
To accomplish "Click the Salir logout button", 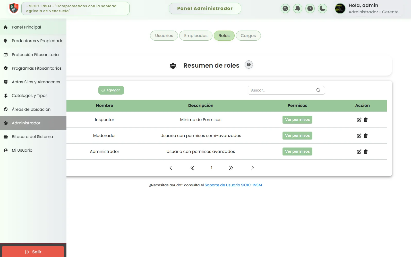I will (33, 252).
